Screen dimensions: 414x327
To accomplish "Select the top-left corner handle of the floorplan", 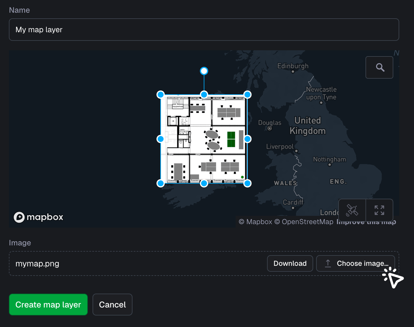I will (x=161, y=95).
